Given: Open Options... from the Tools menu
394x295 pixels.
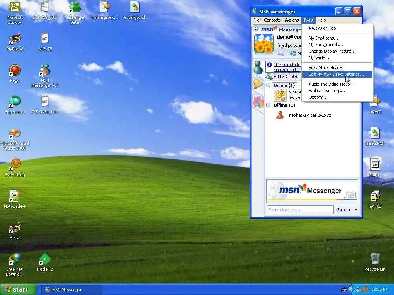Looking at the screenshot, I should click(337, 97).
